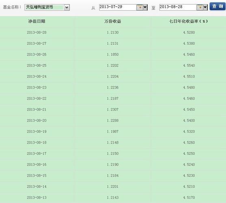This screenshot has height=203, width=226.
Task: Click the 万份收益 value 1.2204
Action: tap(113, 76)
